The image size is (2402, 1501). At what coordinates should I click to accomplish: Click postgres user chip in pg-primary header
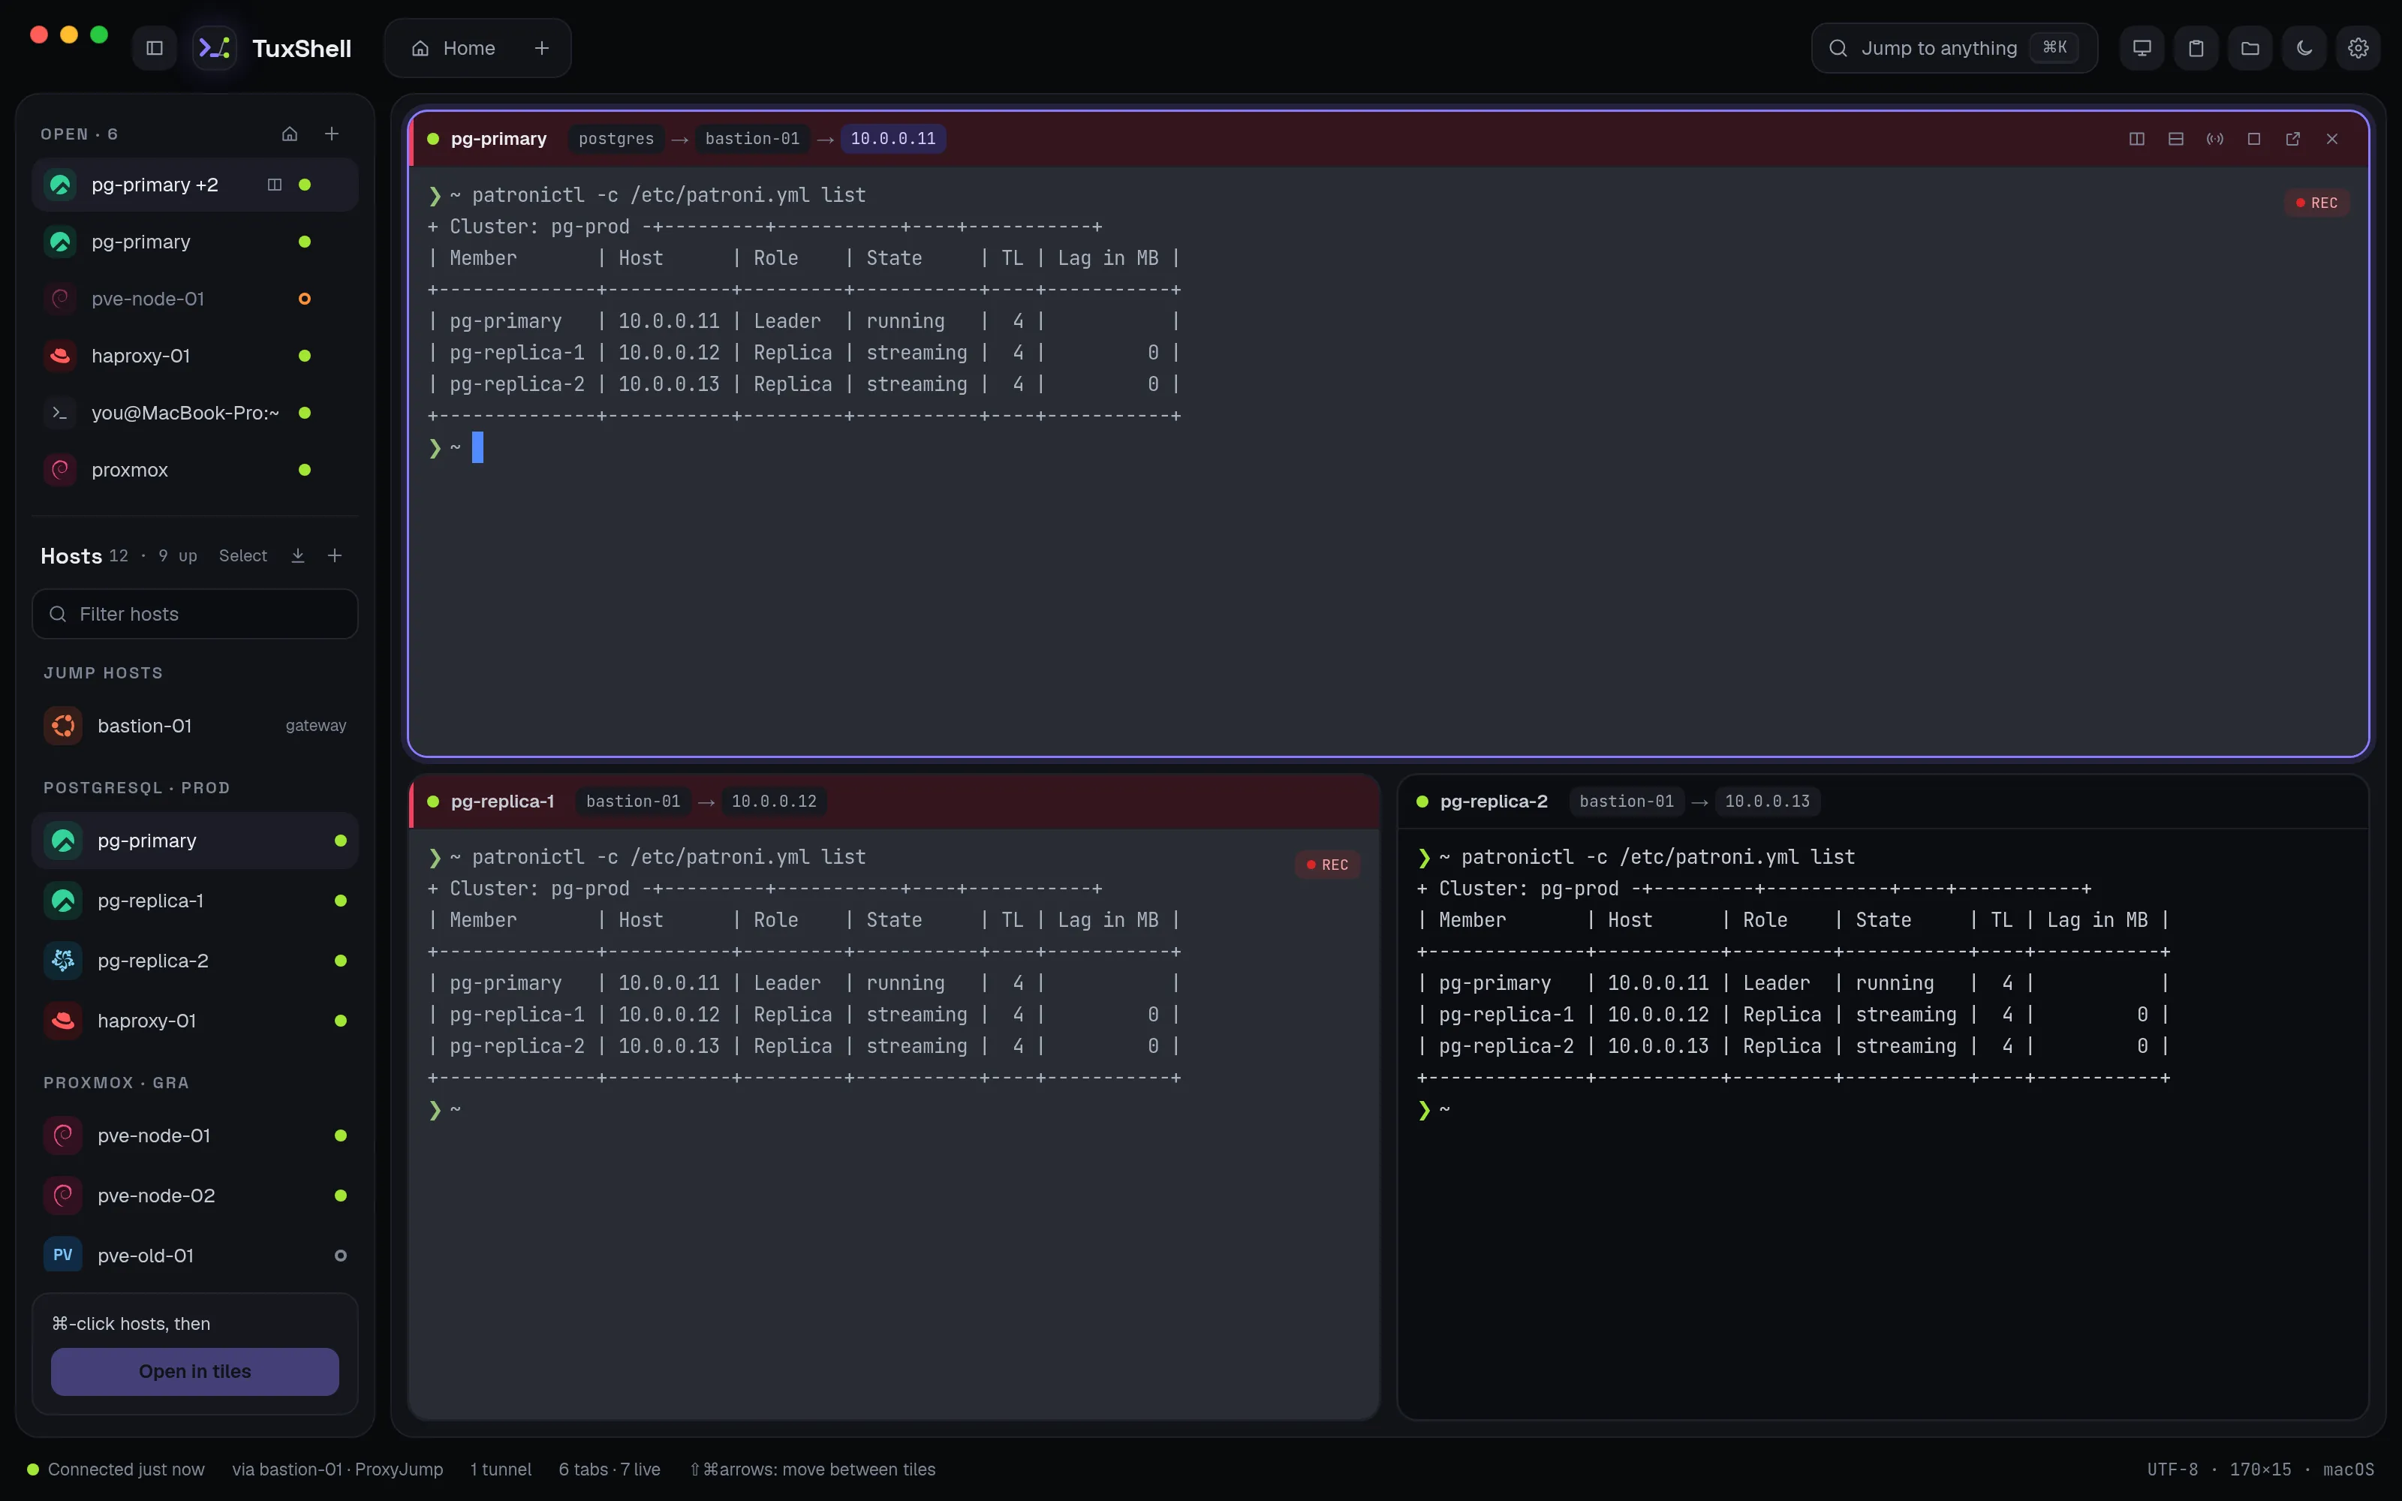point(616,139)
